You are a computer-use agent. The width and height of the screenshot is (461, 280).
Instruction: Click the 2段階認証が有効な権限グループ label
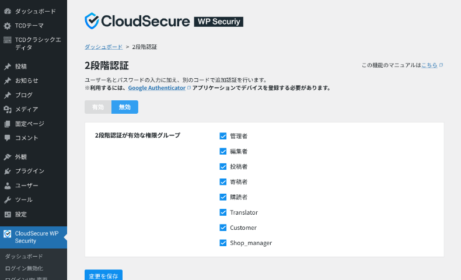[x=138, y=135]
